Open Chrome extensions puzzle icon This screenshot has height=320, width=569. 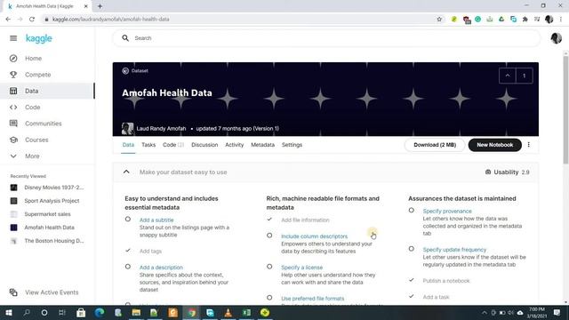525,20
